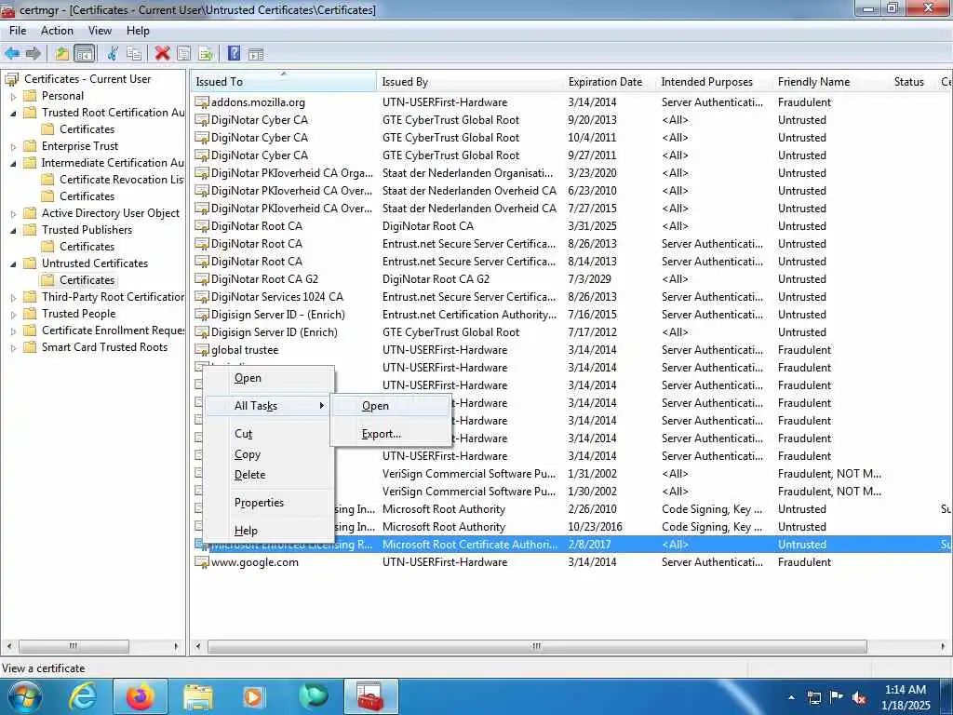Open the Action menu

pos(57,31)
